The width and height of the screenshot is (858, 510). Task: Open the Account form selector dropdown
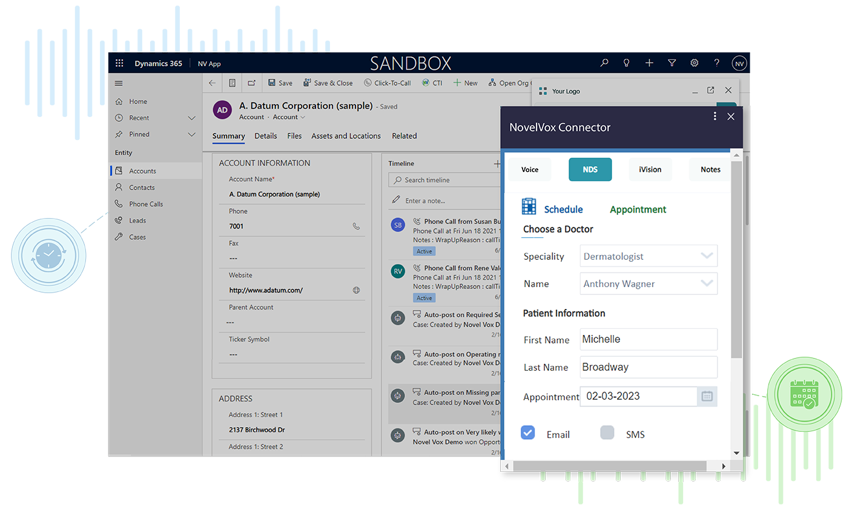289,118
